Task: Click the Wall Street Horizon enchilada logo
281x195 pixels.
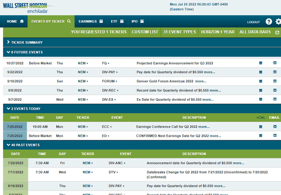Action: coord(28,8)
